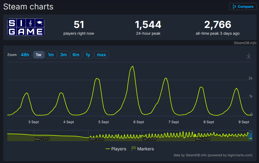Screen dimensions: 259x163
Task: Toggle the Players series in legend
Action: pyautogui.click(x=116, y=149)
